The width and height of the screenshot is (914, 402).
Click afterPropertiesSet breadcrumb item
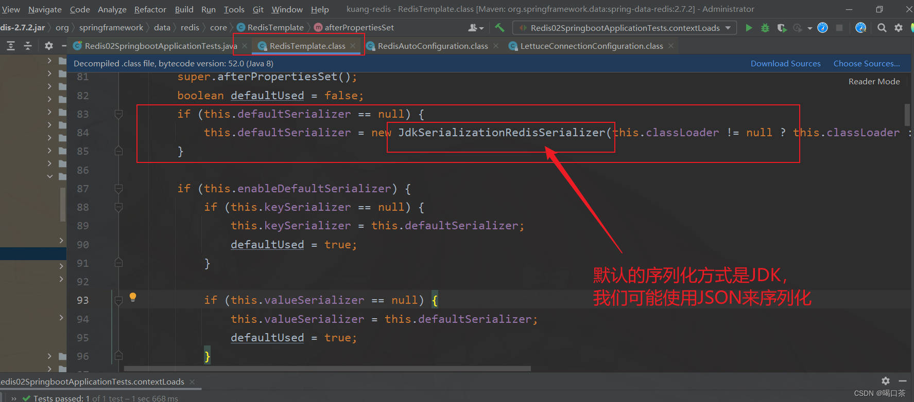[x=354, y=27]
